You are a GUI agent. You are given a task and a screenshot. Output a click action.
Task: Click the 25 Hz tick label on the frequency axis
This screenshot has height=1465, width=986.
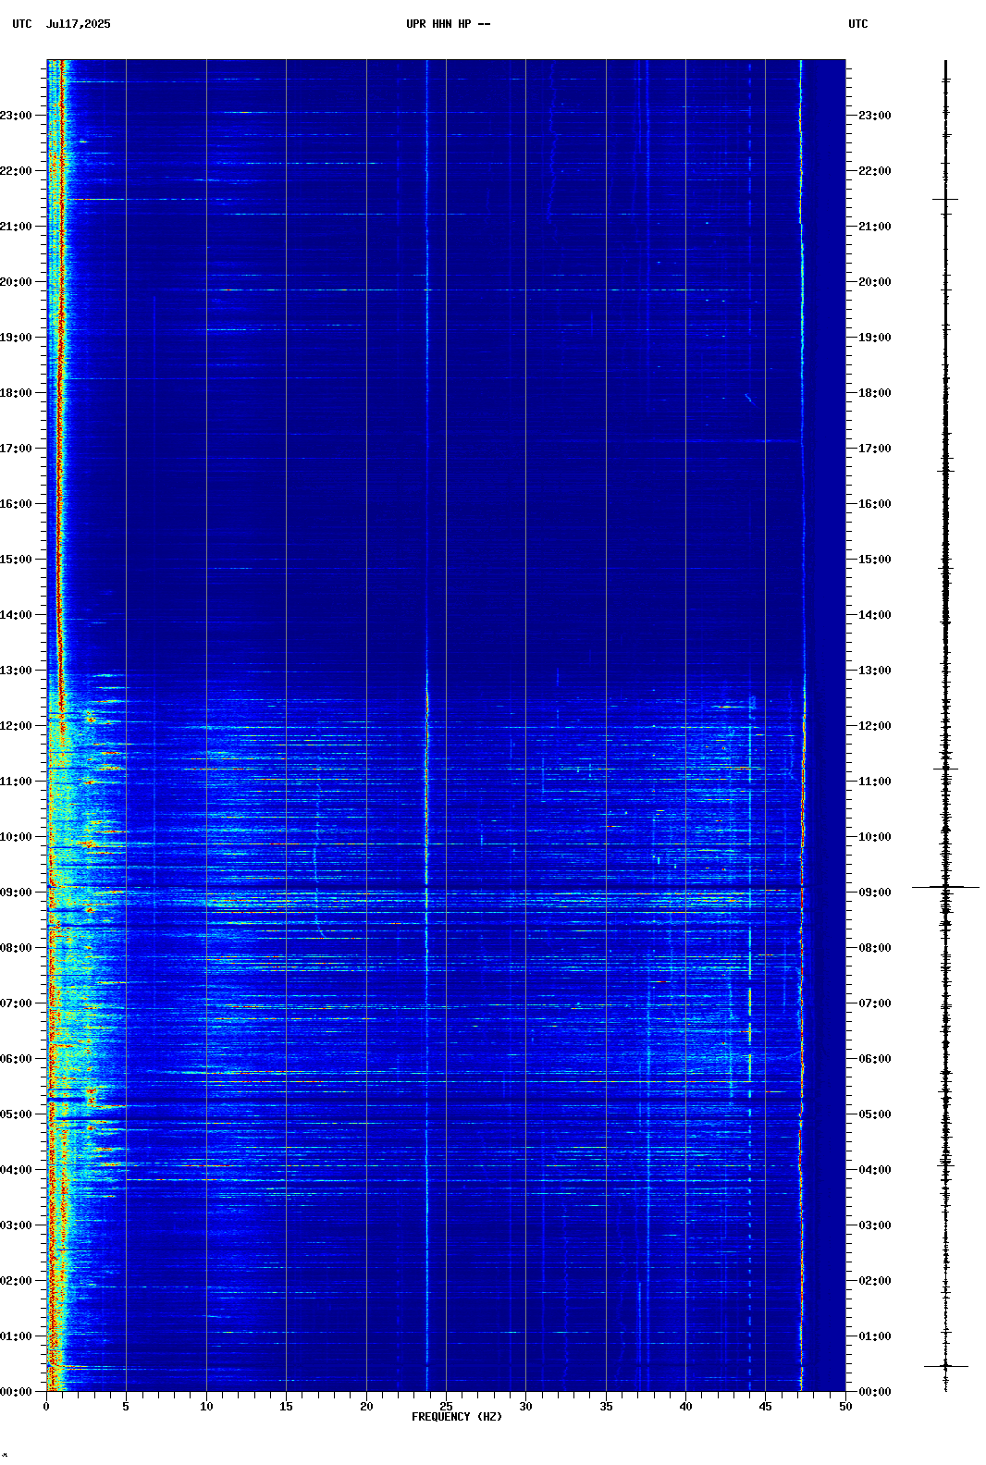coord(446,1407)
